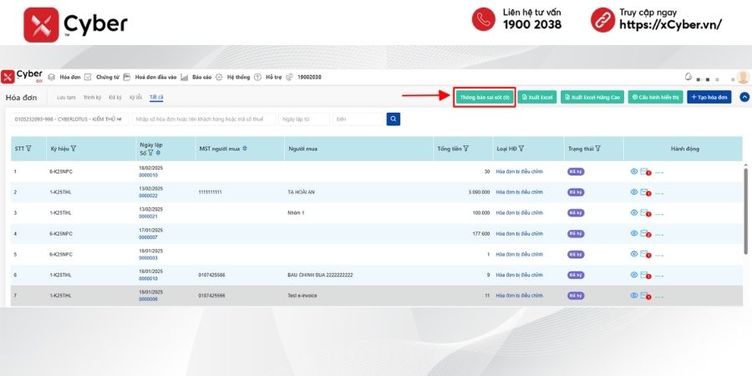Open the Hoá đơn đầu vào menu
The height and width of the screenshot is (376, 752).
pos(155,77)
